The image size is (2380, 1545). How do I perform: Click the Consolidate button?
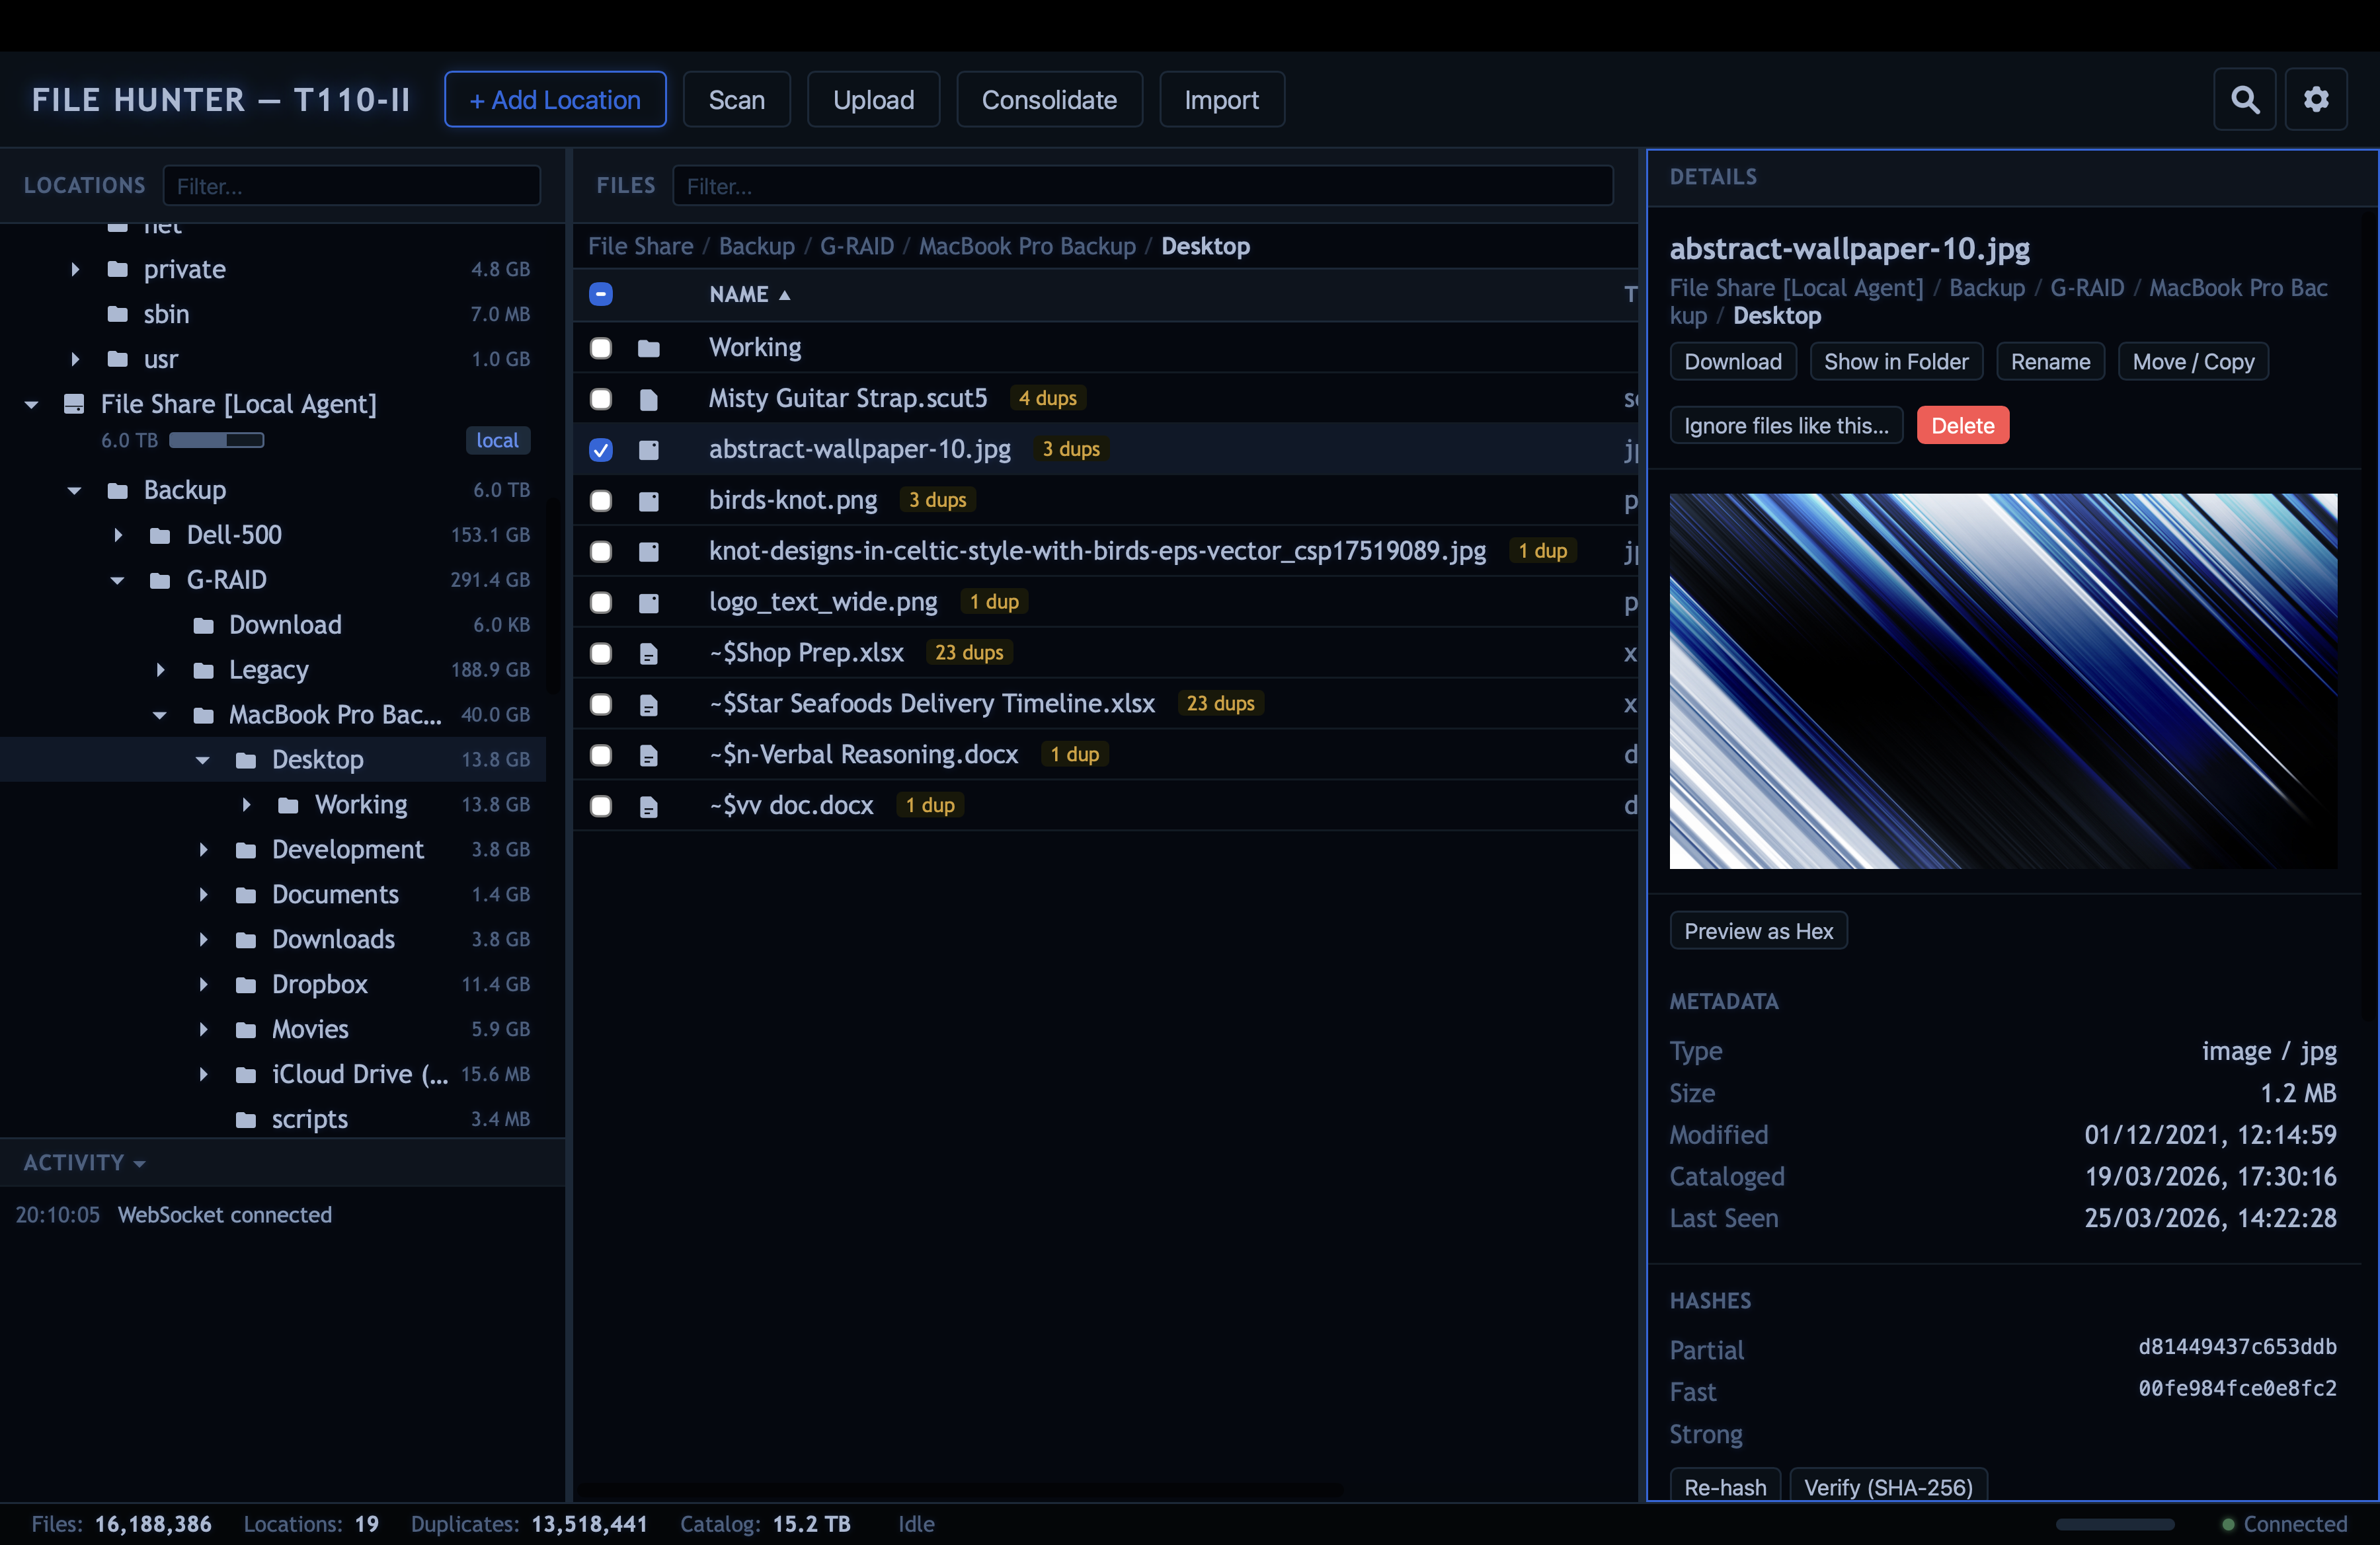(x=1049, y=99)
